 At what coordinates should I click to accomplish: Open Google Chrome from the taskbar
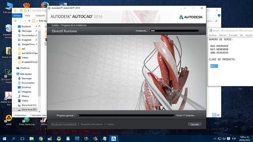41,138
